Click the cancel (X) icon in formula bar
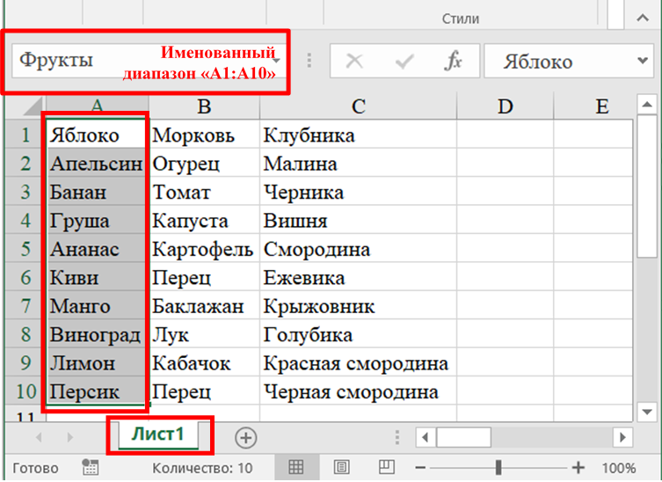Screen dimensions: 662x482 click(354, 62)
